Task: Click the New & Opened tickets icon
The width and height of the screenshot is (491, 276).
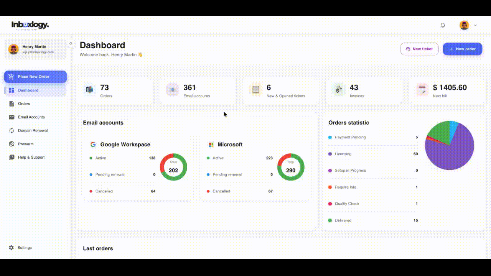Action: pos(256,90)
